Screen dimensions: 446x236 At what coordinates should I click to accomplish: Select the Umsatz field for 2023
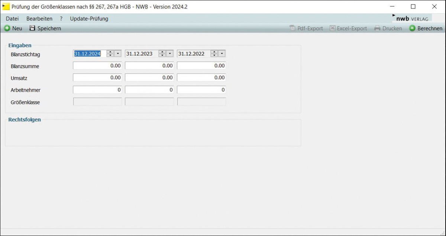pos(149,78)
